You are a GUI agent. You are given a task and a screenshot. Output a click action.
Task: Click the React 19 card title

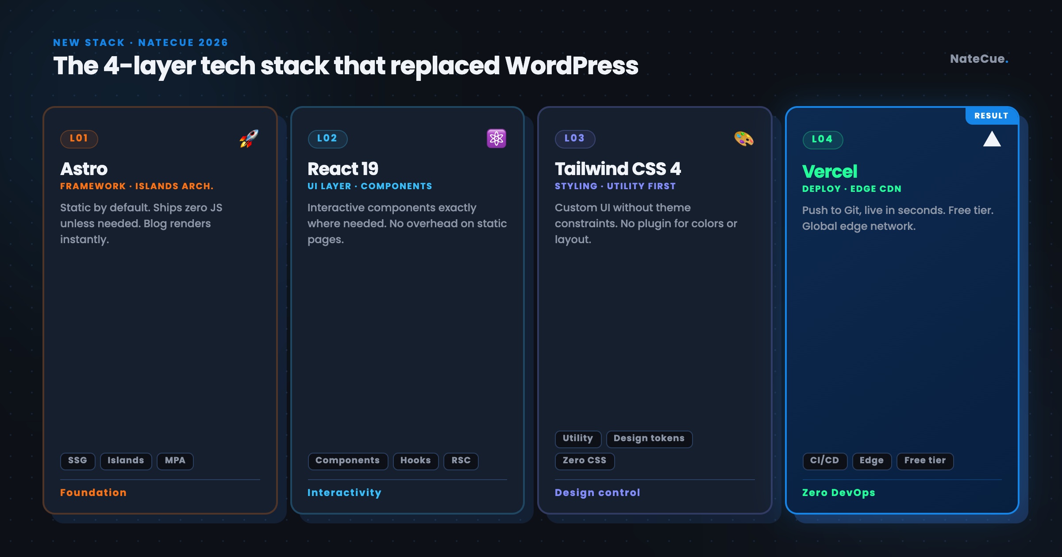click(343, 169)
